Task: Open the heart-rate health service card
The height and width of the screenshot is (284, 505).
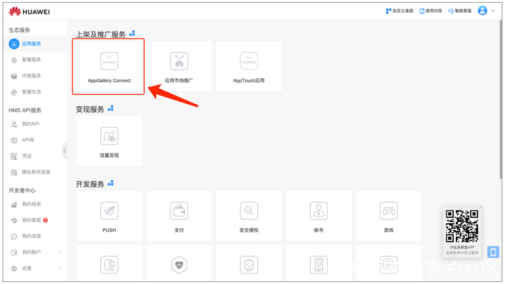Action: (179, 263)
